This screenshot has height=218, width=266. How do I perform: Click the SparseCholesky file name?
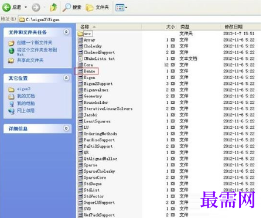coord(99,172)
